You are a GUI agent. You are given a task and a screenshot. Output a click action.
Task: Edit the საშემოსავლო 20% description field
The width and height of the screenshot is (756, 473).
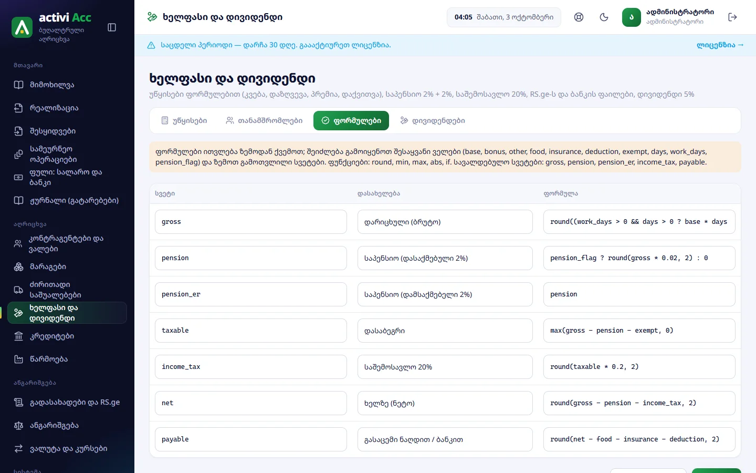445,367
